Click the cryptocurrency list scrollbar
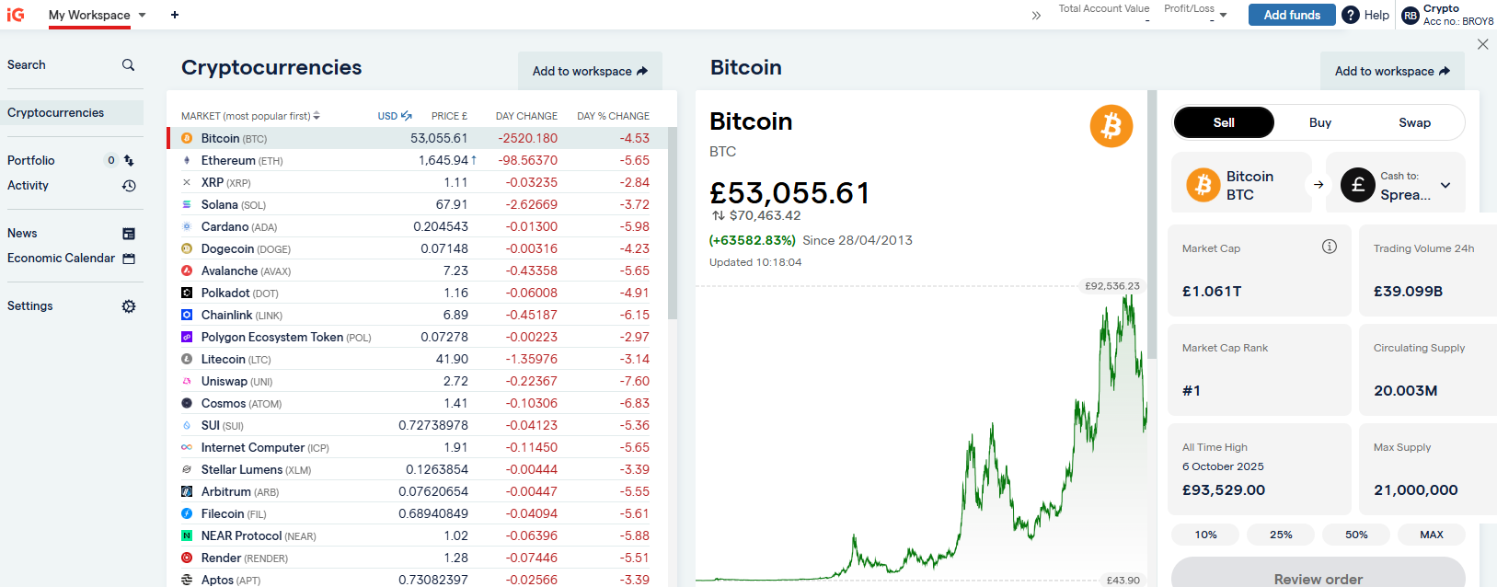The height and width of the screenshot is (587, 1497). tap(673, 223)
